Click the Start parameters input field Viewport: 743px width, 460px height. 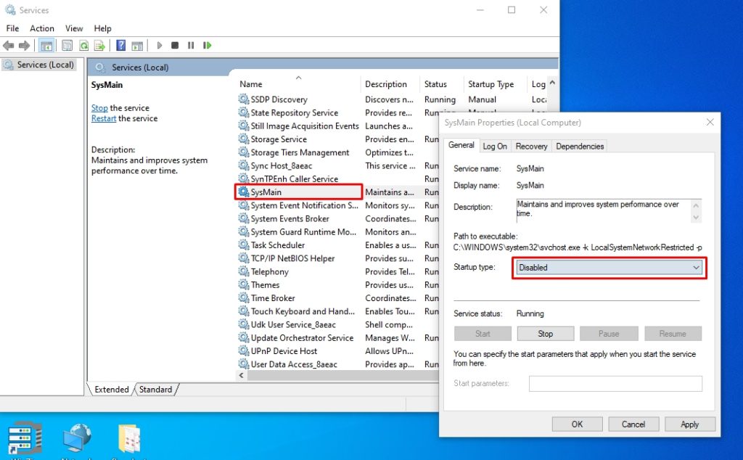(x=615, y=384)
